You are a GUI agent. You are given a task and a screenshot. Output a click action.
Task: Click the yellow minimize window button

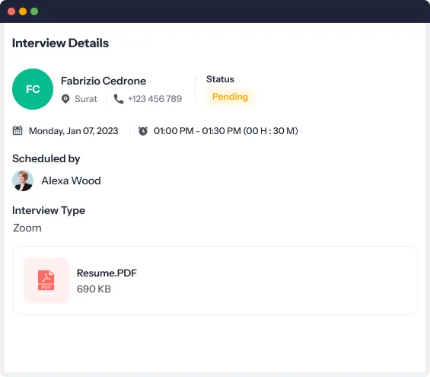(23, 11)
